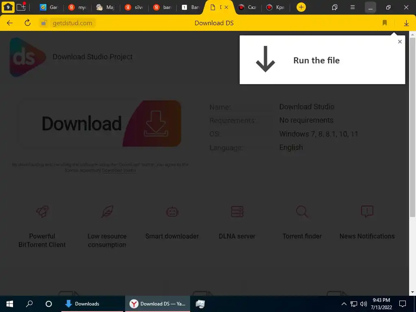This screenshot has height=312, width=416.
Task: Switch to the Yandex 'myc' tab
Action: (77, 7)
